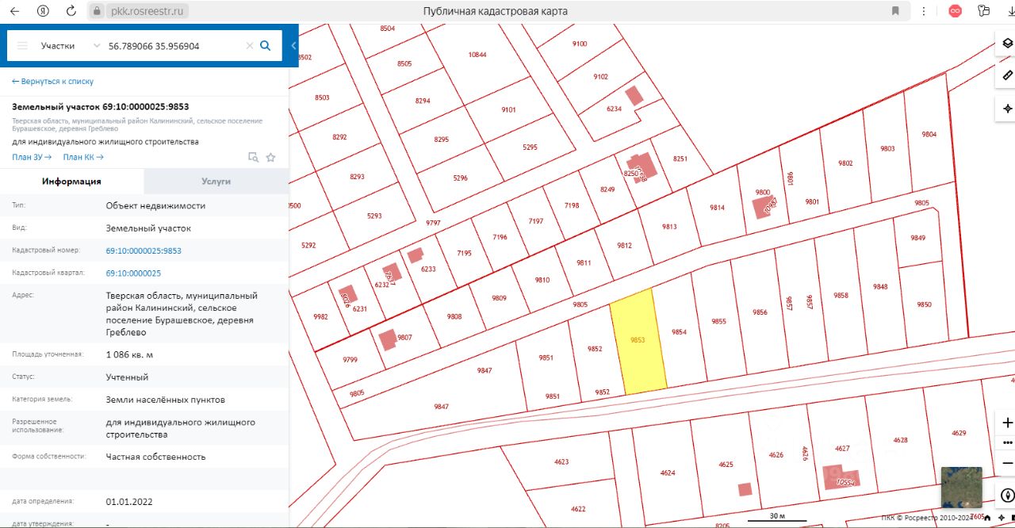This screenshot has height=528, width=1015.
Task: Open the three-dot zoom options on map
Action: point(1008,442)
